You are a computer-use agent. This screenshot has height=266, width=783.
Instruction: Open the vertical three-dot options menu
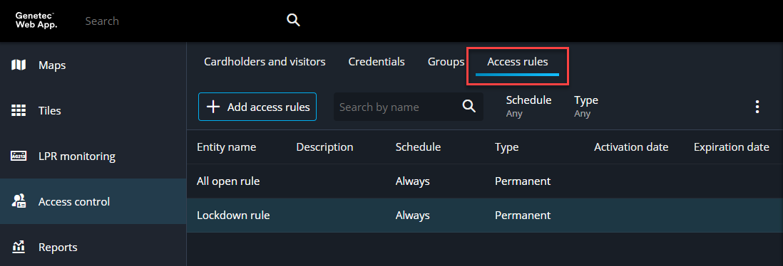tap(757, 107)
